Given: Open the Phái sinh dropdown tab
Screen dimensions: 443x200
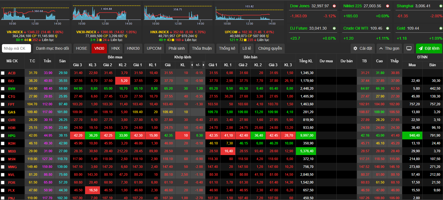Looking at the screenshot, I should [176, 48].
